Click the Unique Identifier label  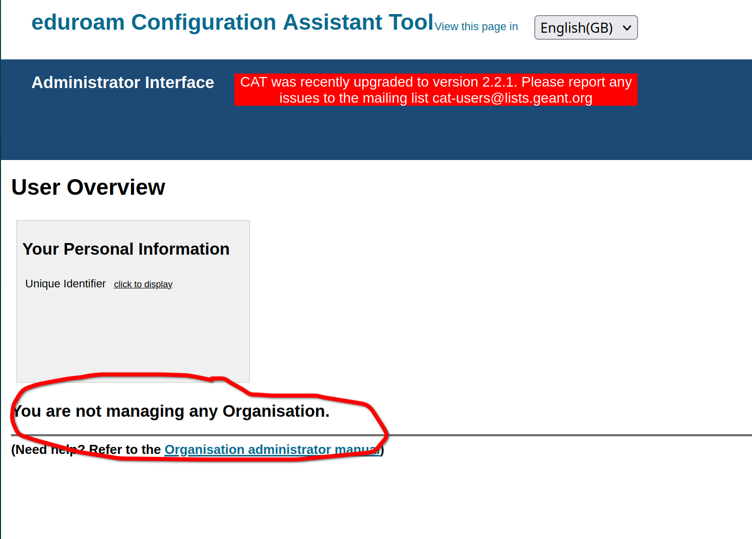(66, 284)
